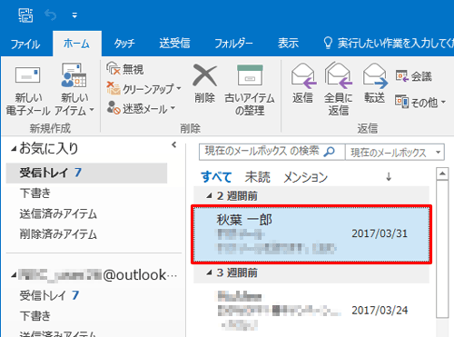Select 受信トレイ in favorites
The height and width of the screenshot is (337, 454).
click(86, 173)
